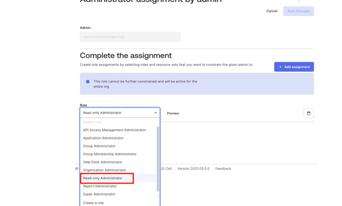Pick the Group Administrator option
342x206 pixels.
[x=99, y=146]
